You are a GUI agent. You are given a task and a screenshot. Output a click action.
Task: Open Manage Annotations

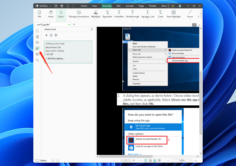coord(79,15)
